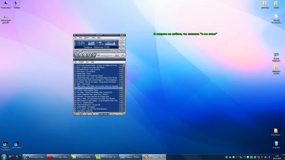Click the playlist editor's vertical scrollbar

pos(124,88)
